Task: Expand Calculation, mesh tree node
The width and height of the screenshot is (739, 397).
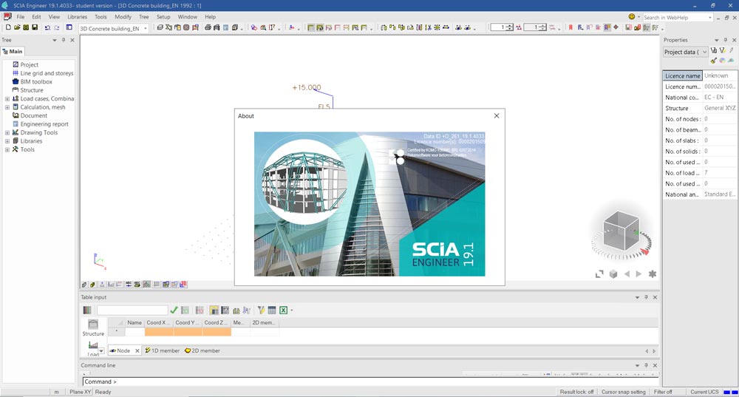Action: (x=7, y=107)
